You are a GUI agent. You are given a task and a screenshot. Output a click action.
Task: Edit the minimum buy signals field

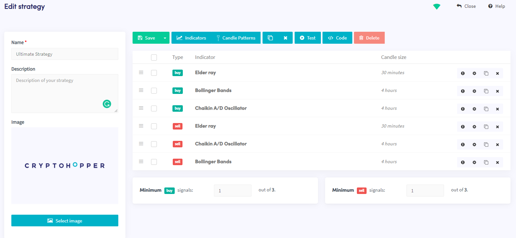233,190
